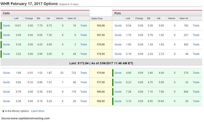Open the Quote link for the 177.50 put
The height and width of the screenshot is (122, 204).
click(118, 82)
